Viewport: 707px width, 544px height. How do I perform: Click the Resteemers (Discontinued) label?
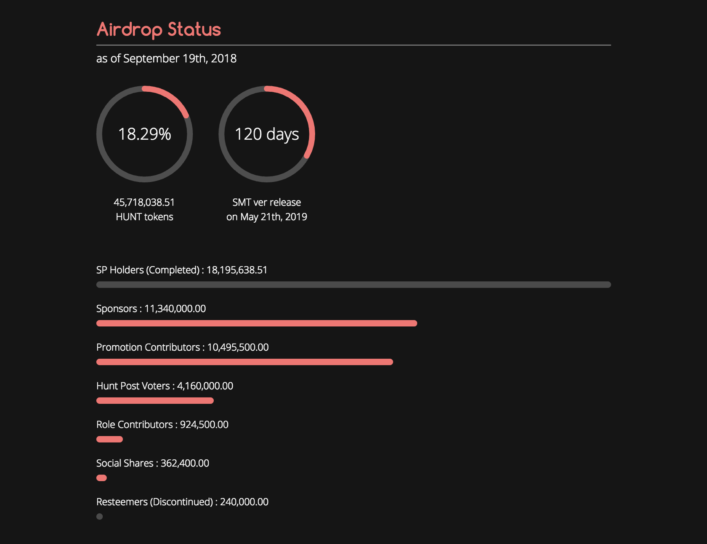pyautogui.click(x=182, y=502)
